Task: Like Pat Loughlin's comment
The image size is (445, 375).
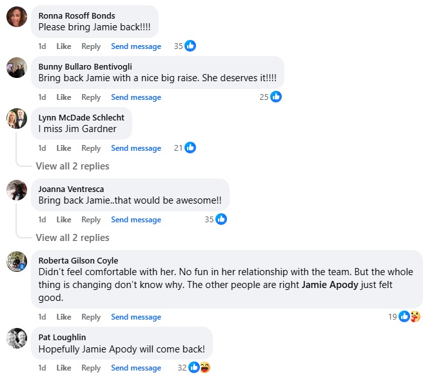Action: [64, 368]
